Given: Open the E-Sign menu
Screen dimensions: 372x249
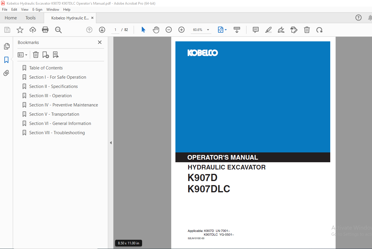Looking at the screenshot, I should 37,10.
